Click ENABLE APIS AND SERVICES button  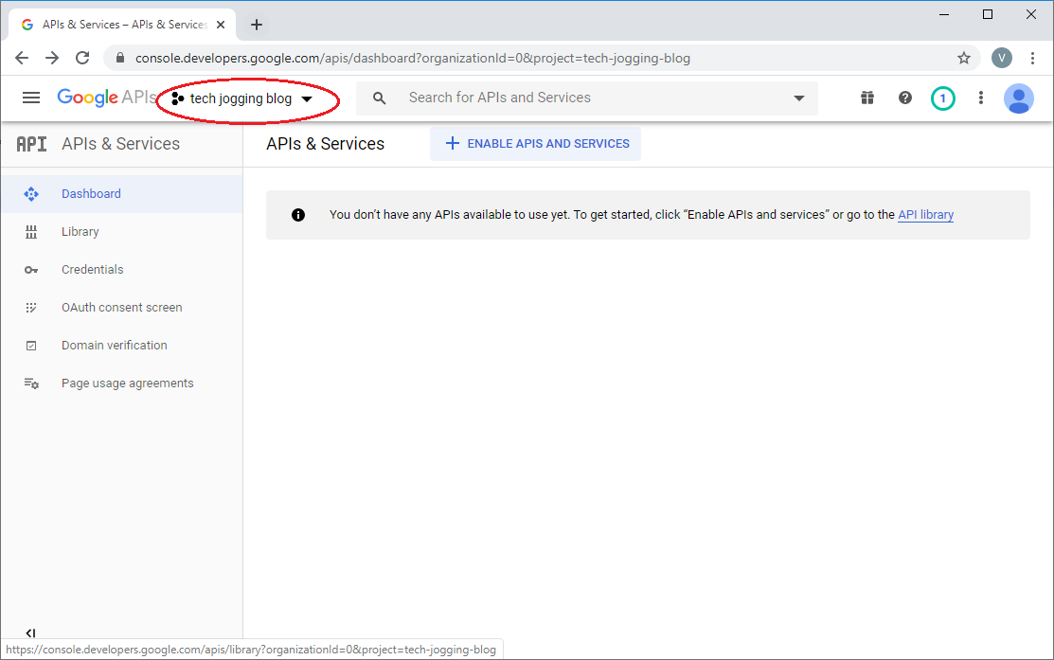coord(536,144)
